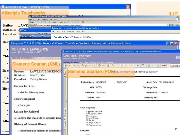Click 'visit for follow-up exam' bullet text
Image resolution: width=180 pixels, height=135 pixels.
click(32, 92)
